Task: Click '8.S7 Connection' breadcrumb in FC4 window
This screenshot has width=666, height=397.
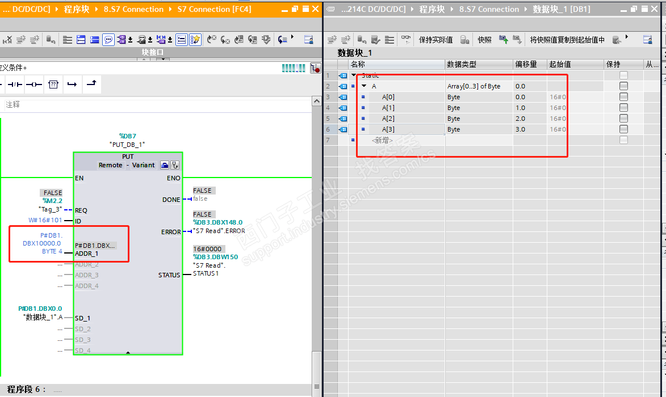Action: tap(133, 9)
